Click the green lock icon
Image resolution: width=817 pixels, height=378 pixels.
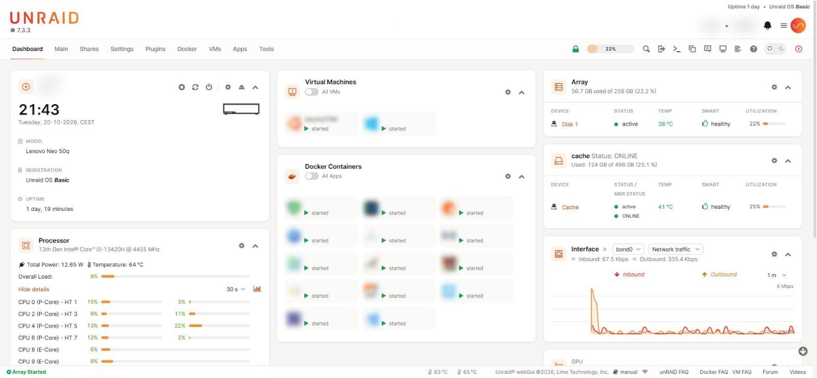pos(575,49)
